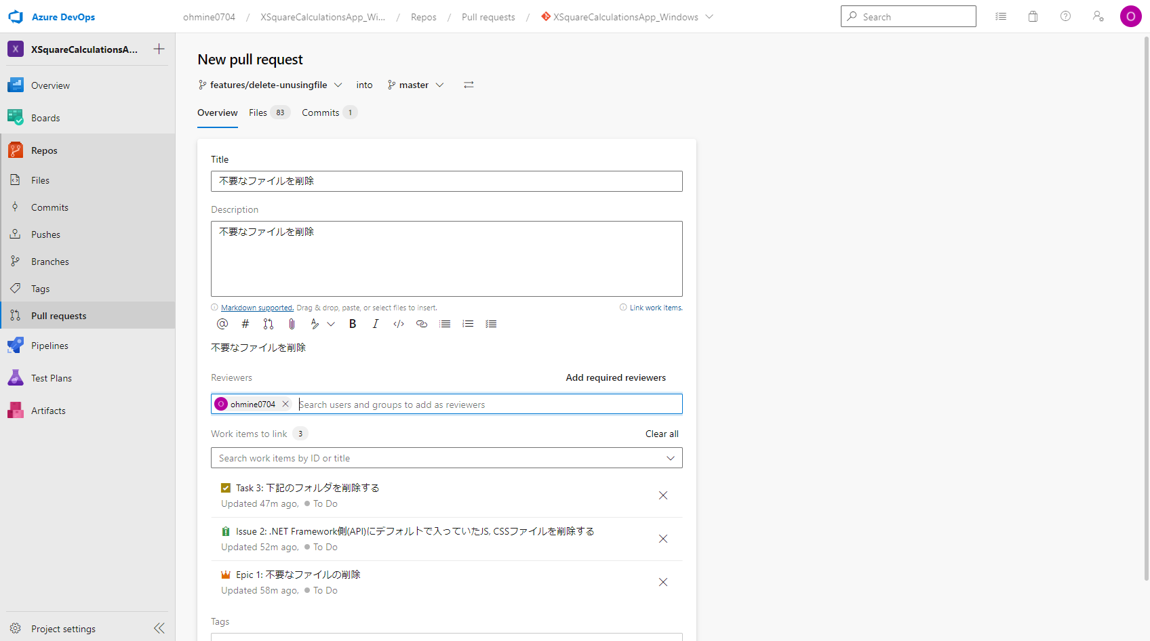
Task: Insert a bulleted list
Action: (x=445, y=324)
